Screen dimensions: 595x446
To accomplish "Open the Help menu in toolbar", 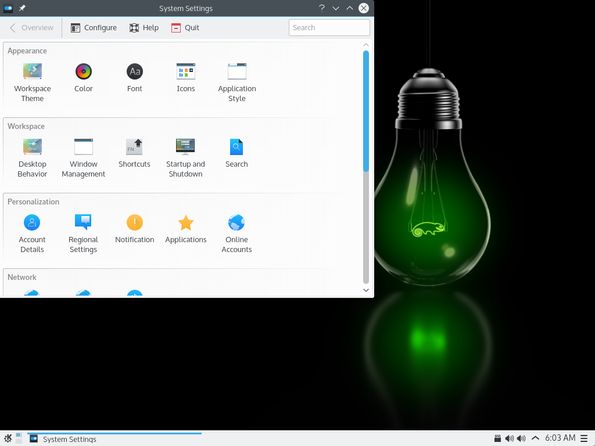I will (144, 28).
